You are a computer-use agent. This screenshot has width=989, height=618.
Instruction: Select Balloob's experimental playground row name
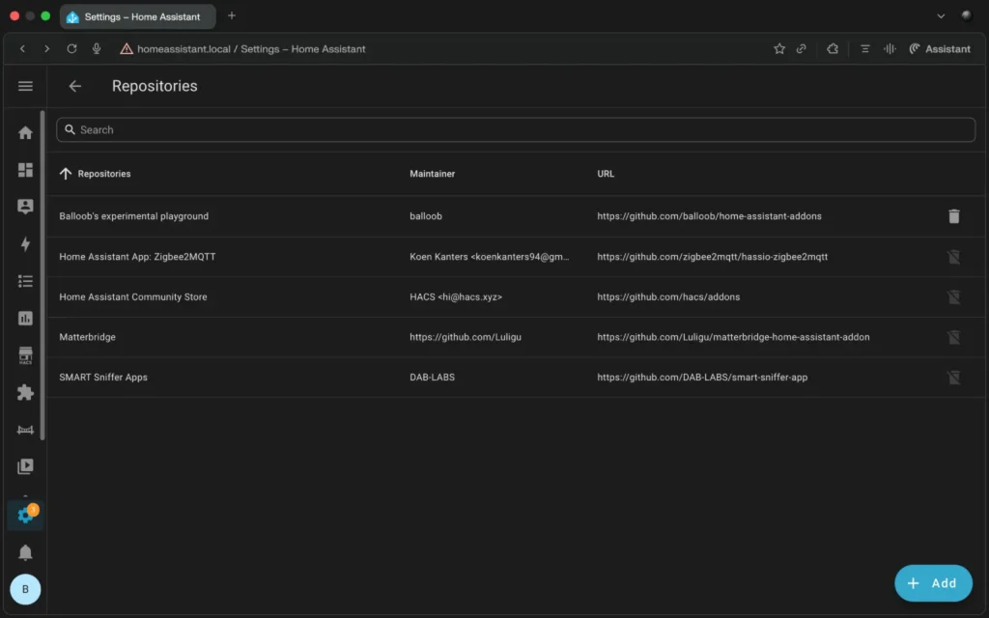pos(133,216)
